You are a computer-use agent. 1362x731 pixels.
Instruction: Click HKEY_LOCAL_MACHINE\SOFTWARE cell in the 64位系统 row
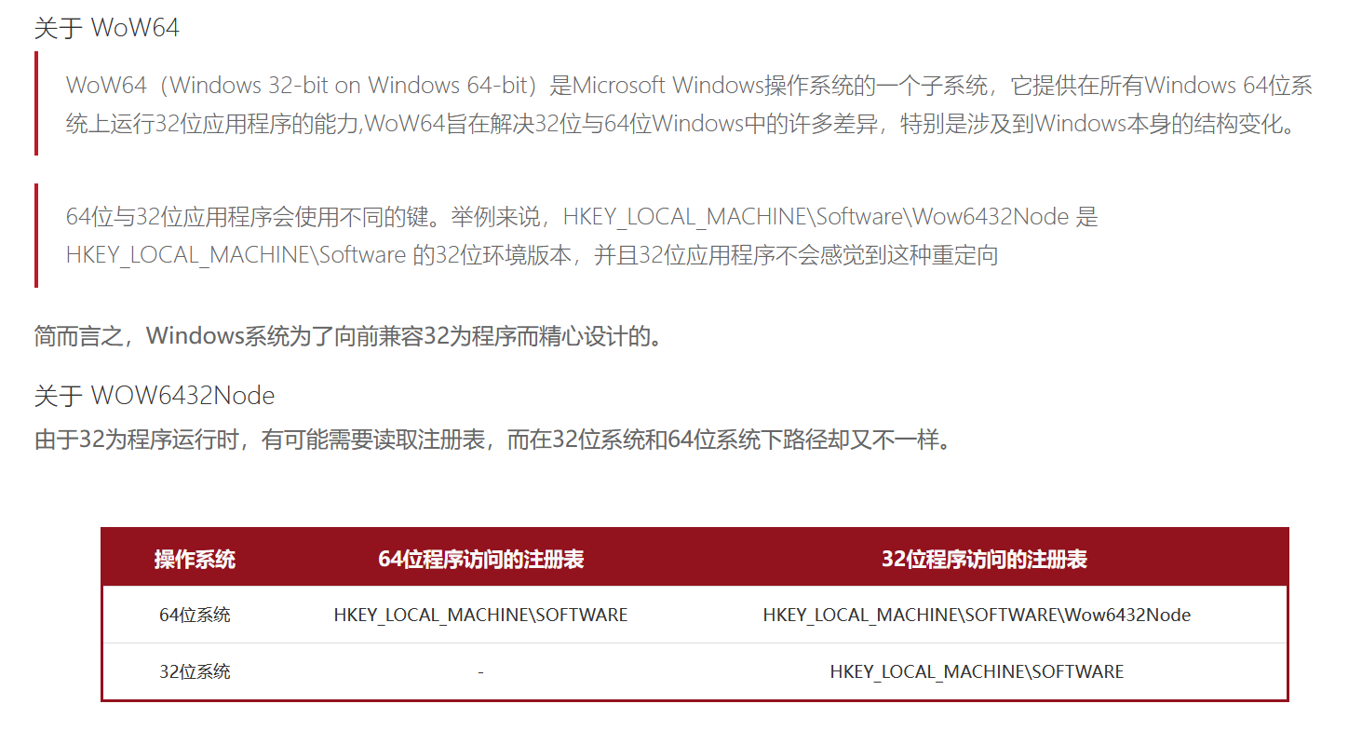click(480, 615)
